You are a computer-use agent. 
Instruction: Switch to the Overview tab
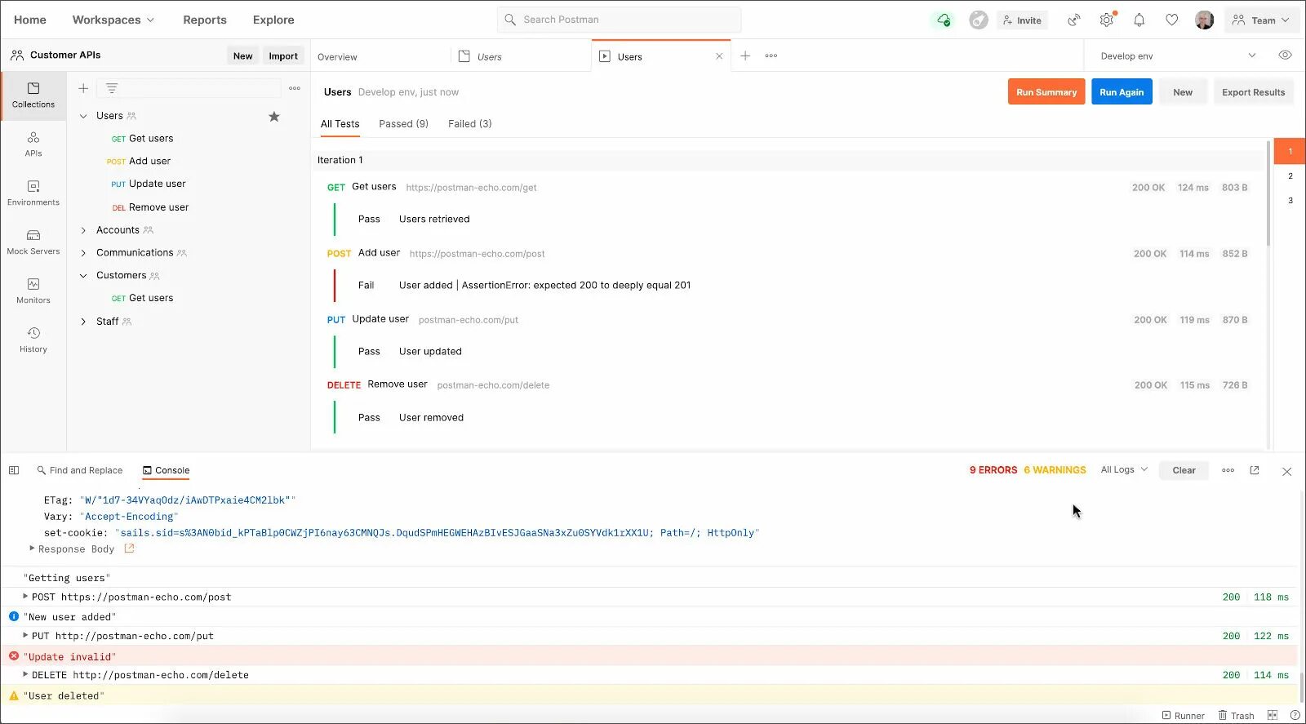pos(337,57)
